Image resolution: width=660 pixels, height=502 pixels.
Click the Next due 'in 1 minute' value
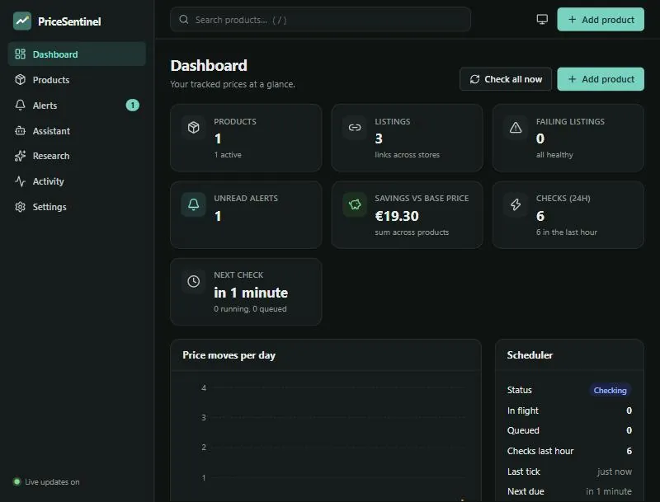(609, 491)
